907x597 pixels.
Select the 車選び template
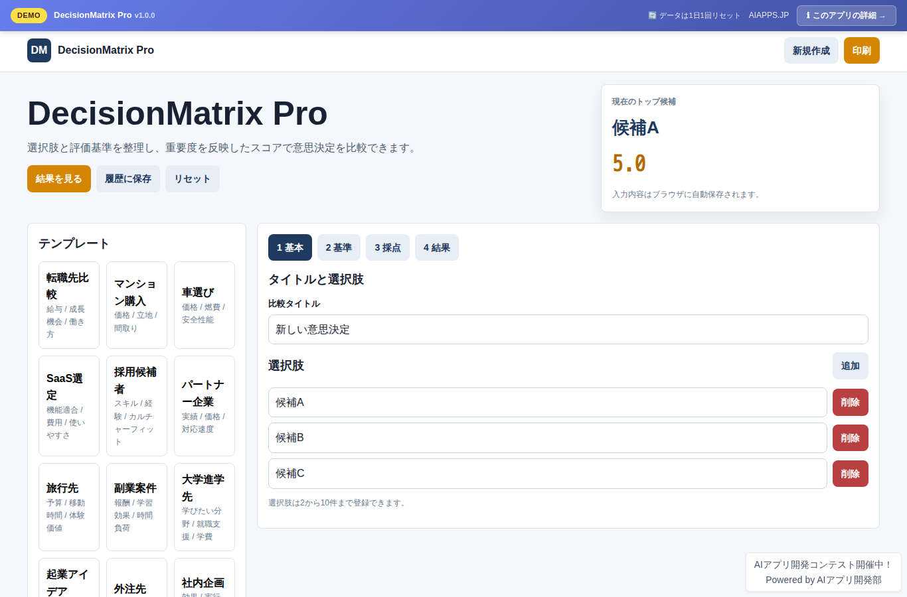[x=205, y=305]
